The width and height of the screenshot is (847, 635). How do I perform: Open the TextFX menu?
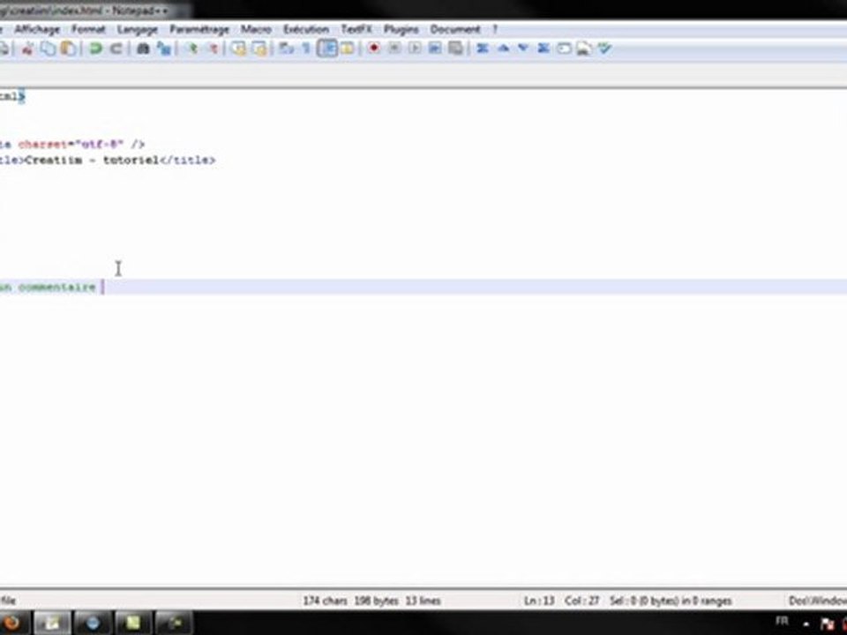(356, 29)
